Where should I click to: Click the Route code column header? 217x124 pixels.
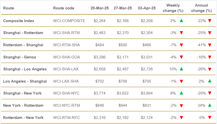tap(64, 8)
